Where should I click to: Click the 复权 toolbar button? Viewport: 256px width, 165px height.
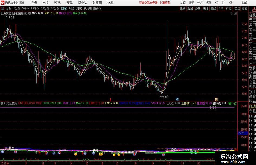(x=183, y=8)
